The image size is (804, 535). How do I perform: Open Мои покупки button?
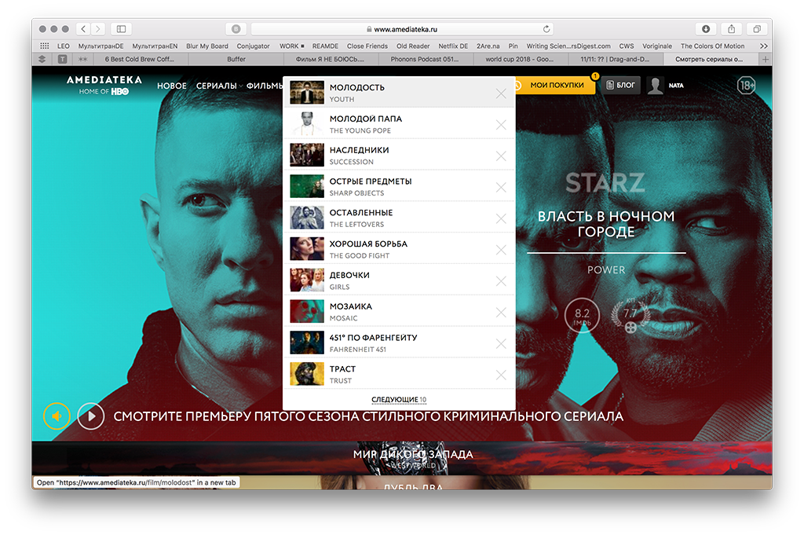pyautogui.click(x=556, y=85)
